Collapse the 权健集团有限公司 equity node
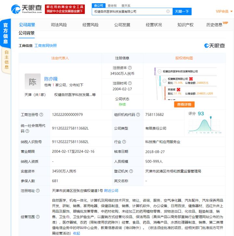The width and height of the screenshot is (234, 236). click(164, 81)
